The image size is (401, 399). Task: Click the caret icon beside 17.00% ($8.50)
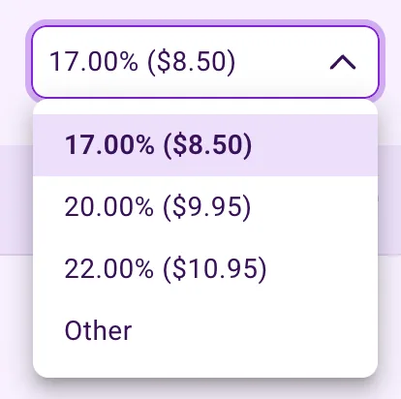point(343,62)
